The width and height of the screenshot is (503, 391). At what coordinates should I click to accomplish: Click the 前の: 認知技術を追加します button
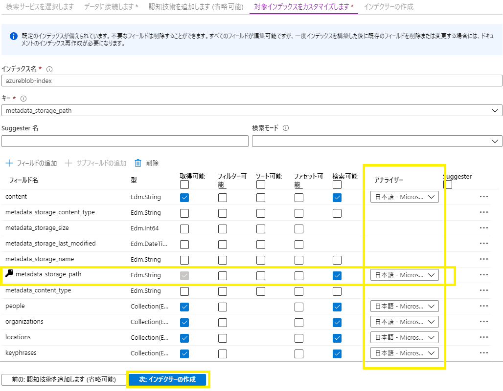(x=64, y=379)
